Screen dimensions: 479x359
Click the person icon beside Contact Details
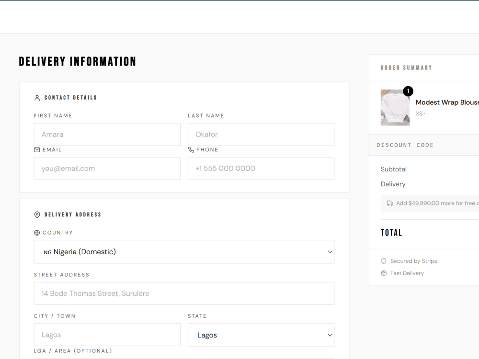click(37, 98)
